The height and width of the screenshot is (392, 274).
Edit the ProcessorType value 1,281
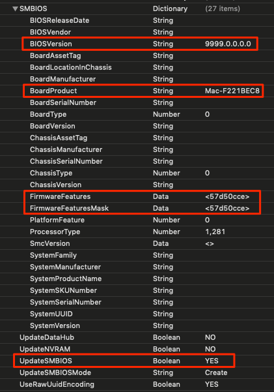[215, 232]
